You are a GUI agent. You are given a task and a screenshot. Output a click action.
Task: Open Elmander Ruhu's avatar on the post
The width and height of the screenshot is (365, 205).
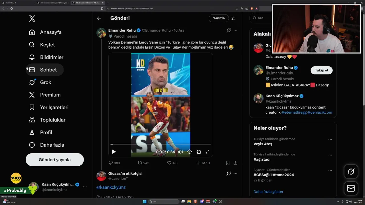(x=101, y=33)
